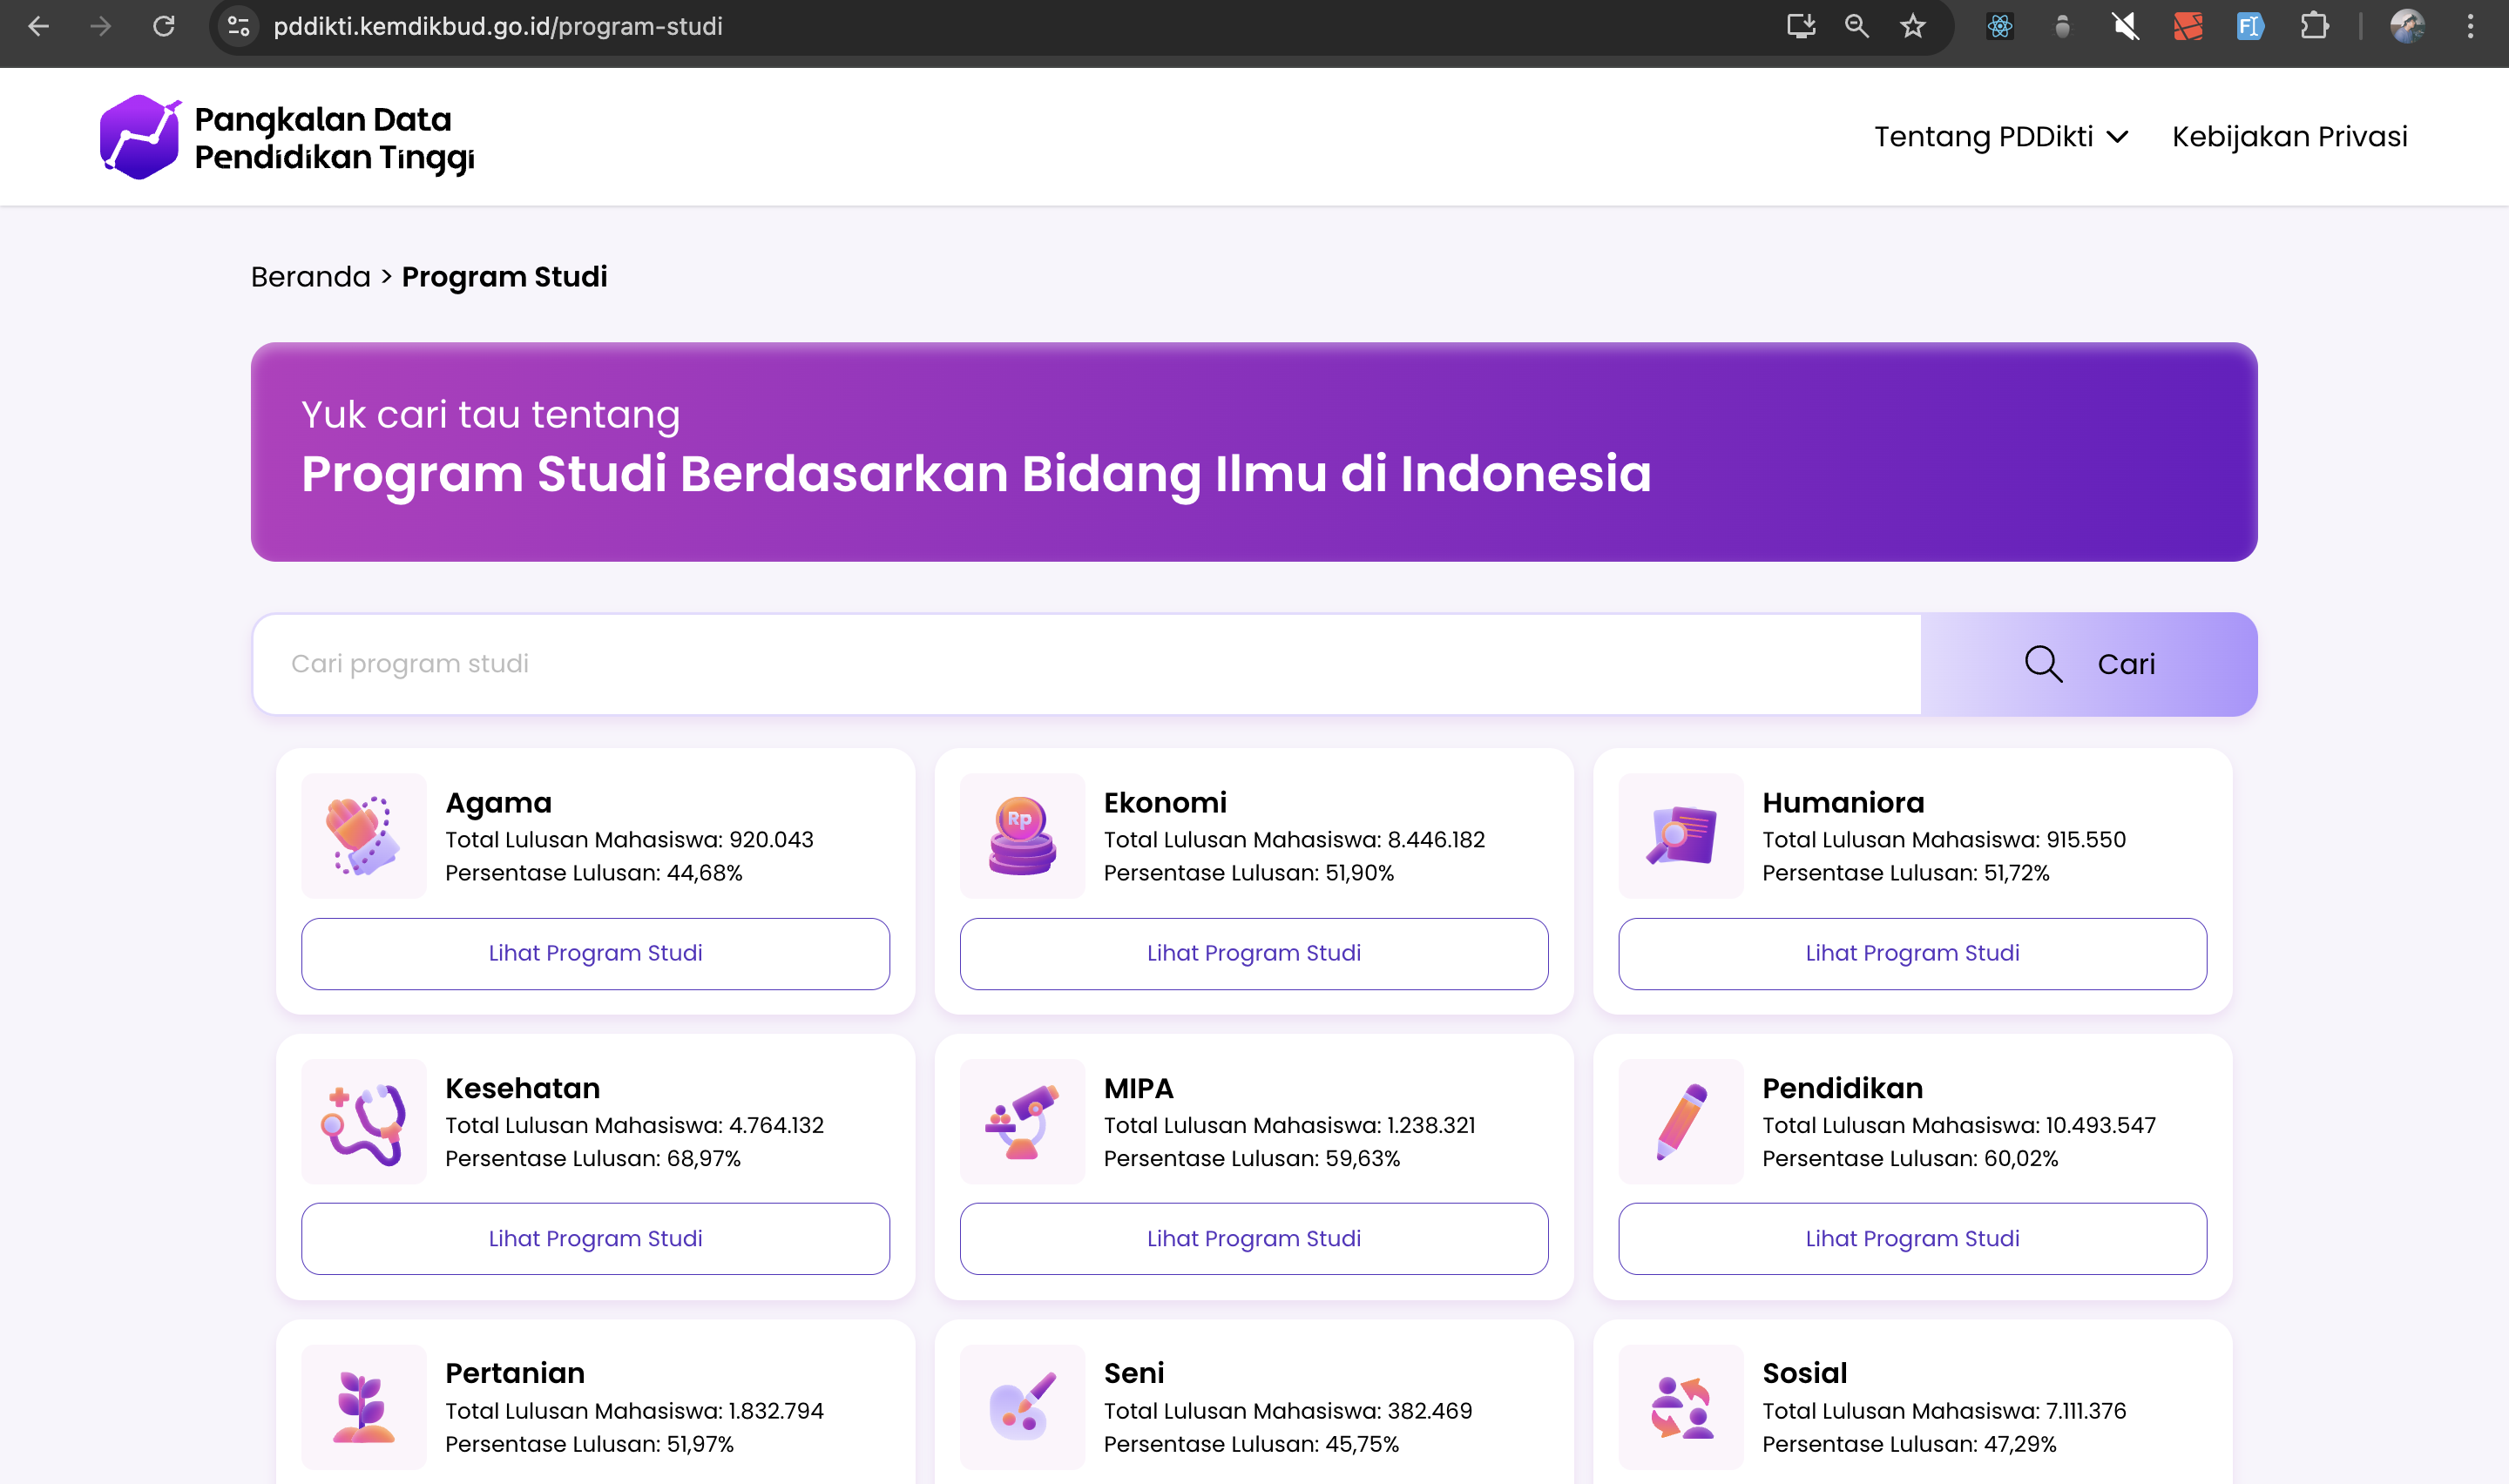2509x1484 pixels.
Task: Click the Humaniora card heading
Action: [x=1843, y=803]
